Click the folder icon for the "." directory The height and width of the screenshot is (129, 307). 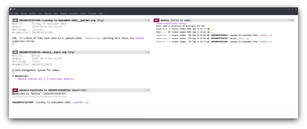(209, 29)
